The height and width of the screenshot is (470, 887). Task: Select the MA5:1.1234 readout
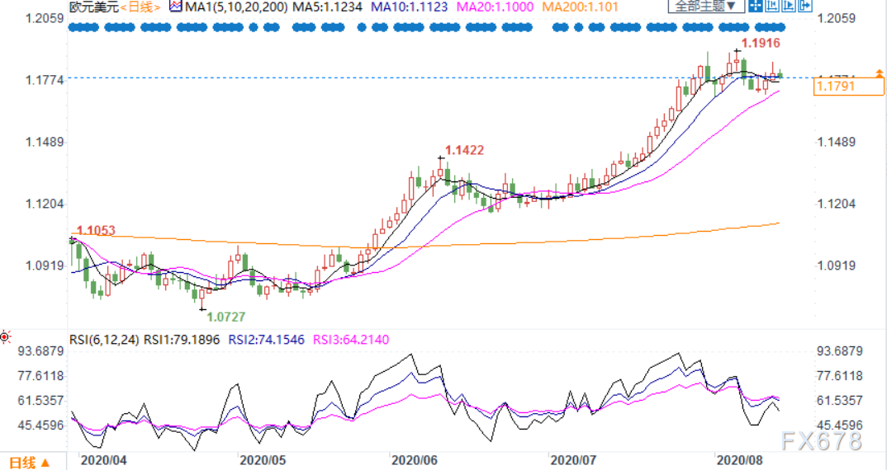point(328,7)
